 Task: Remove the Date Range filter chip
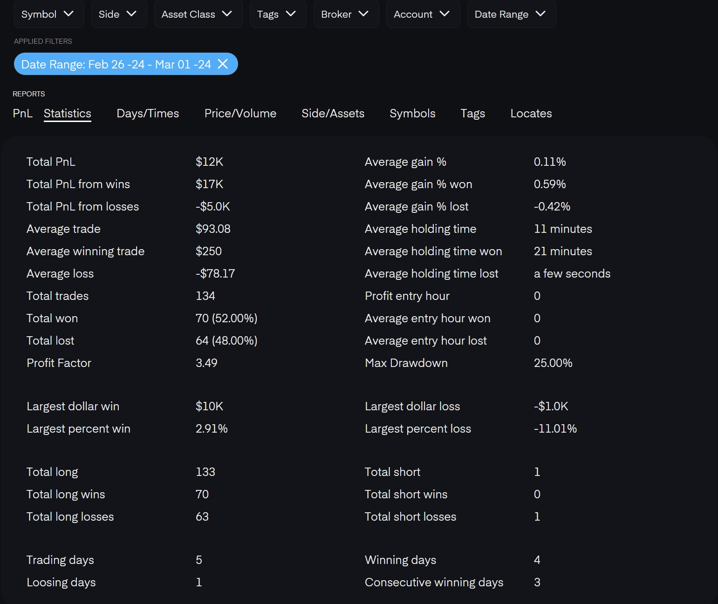click(223, 64)
